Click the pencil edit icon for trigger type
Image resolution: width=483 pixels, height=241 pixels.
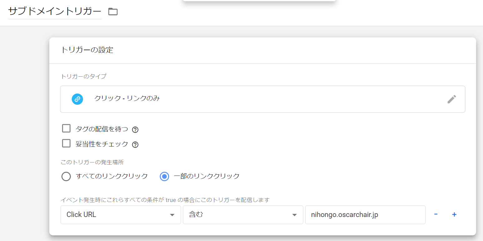(x=451, y=99)
